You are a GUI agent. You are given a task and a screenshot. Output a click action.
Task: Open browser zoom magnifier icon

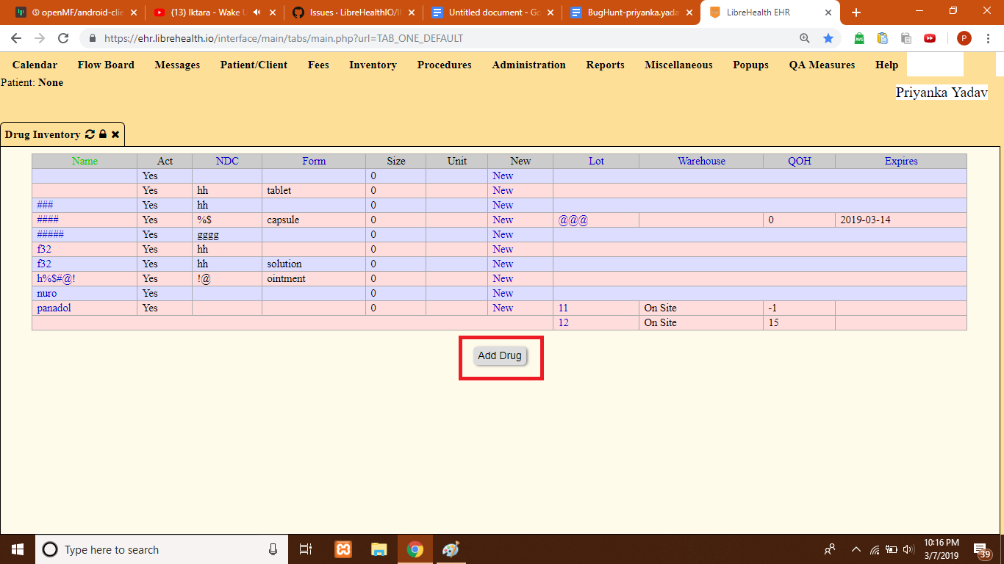[805, 38]
